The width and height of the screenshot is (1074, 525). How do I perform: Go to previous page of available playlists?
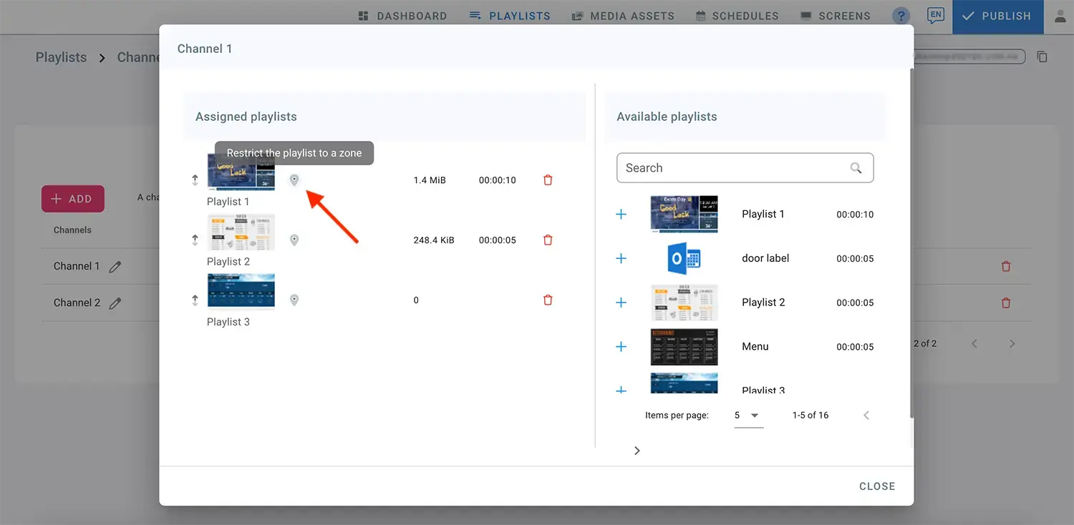click(866, 416)
